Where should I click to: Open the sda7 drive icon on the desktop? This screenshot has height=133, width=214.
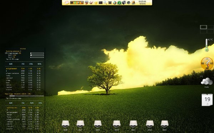[x=80, y=125]
